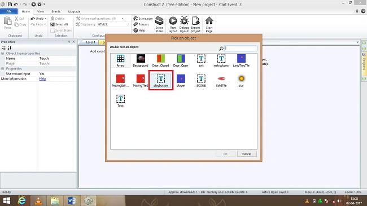367x206 pixels.
Task: Open quick access toolbar customize arrow
Action: 44,4
